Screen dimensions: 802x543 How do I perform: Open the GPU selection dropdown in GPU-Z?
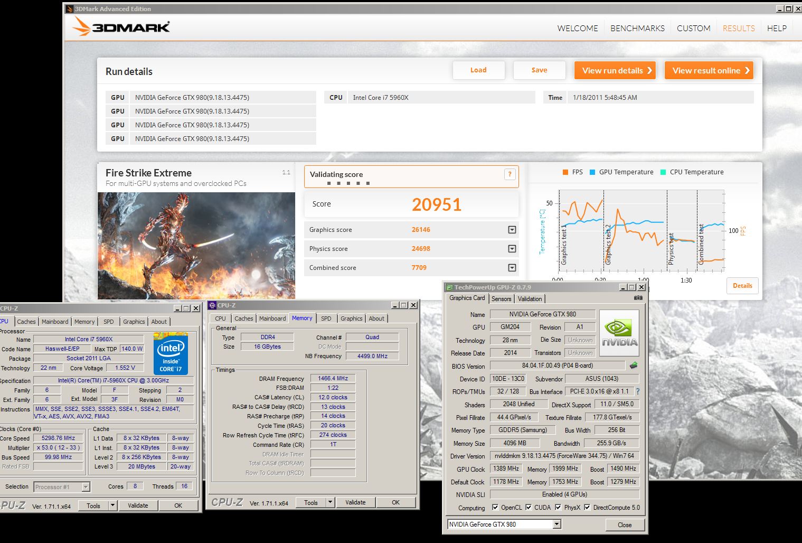tap(556, 524)
